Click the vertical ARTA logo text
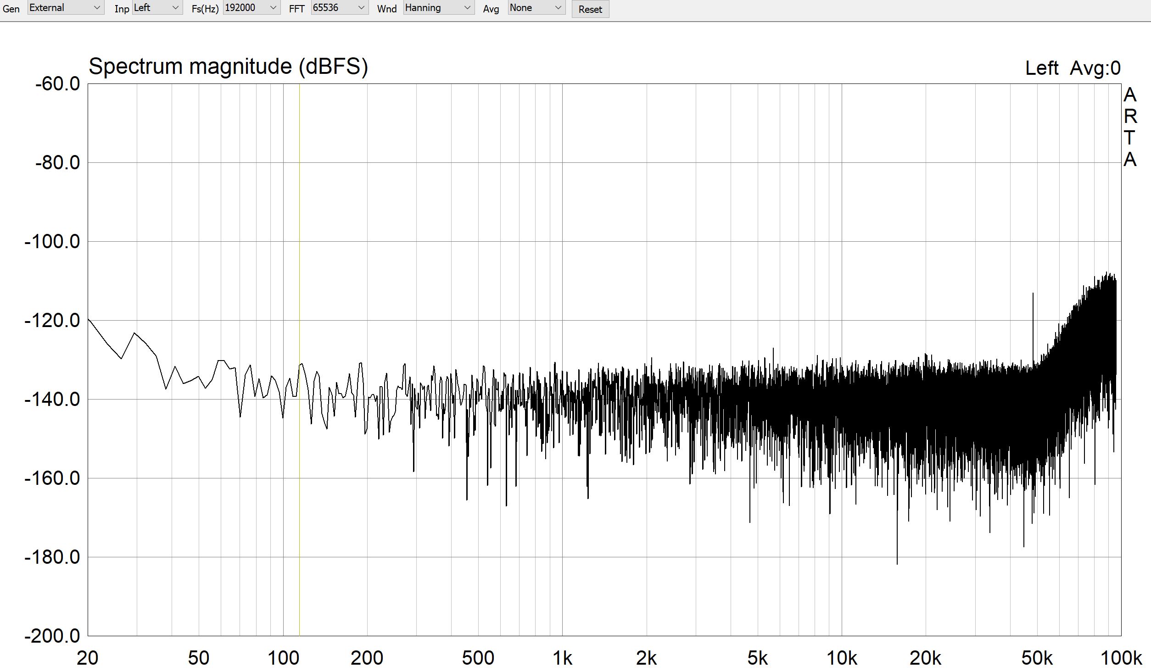 (x=1130, y=128)
